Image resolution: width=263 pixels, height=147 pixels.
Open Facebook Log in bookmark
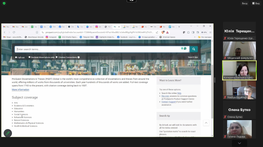(x=127, y=37)
